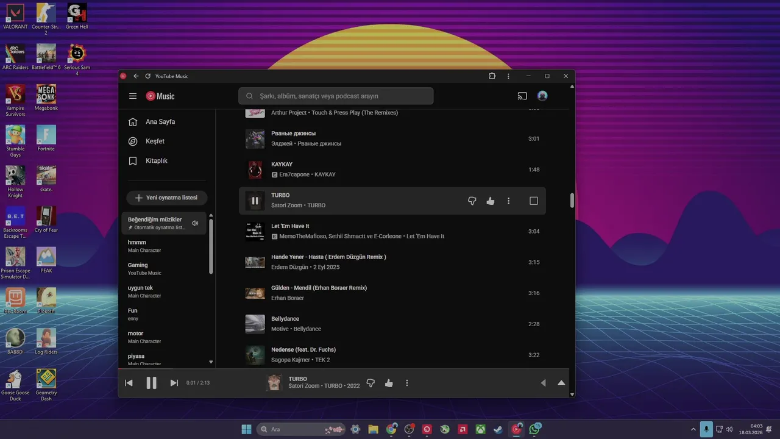Image resolution: width=780 pixels, height=439 pixels.
Task: Click the sidebar playlist scrollbar down arrow
Action: point(211,362)
